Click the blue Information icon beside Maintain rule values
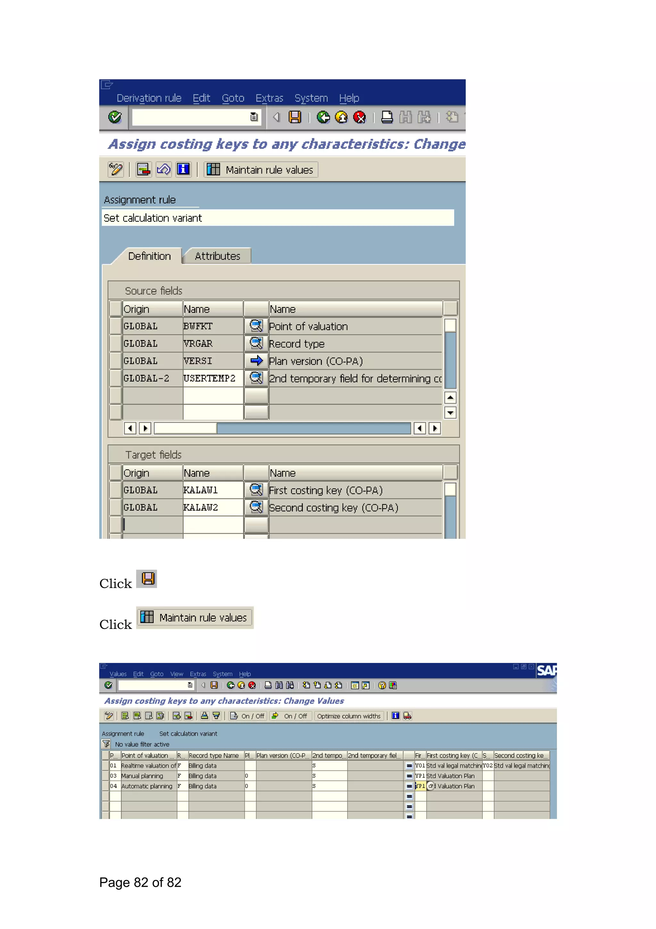 tap(183, 169)
